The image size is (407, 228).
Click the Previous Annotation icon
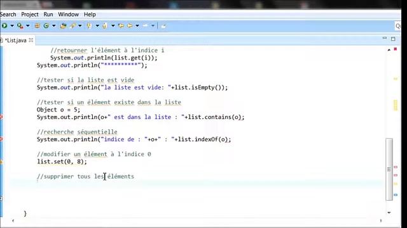click(104, 25)
